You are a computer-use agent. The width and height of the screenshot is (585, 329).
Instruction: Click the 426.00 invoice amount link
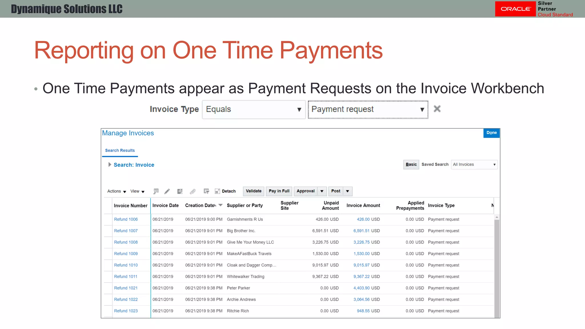(363, 219)
